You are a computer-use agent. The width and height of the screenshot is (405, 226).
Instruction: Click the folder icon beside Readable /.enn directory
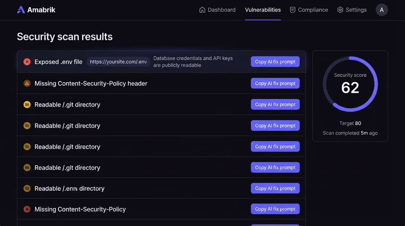point(27,188)
